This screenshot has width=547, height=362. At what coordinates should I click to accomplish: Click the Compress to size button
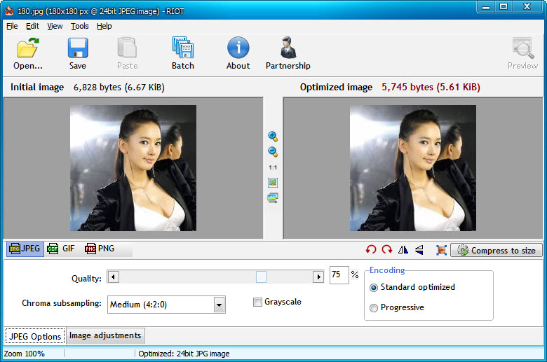[x=497, y=250]
